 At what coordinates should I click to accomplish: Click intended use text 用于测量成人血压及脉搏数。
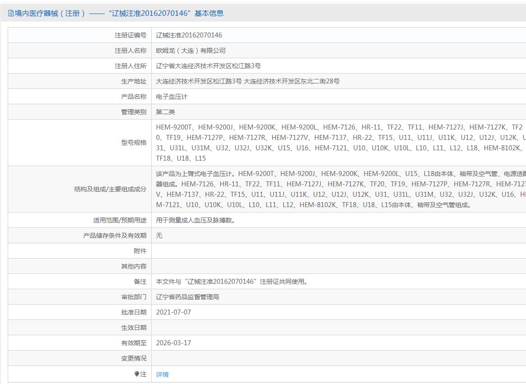coord(196,220)
